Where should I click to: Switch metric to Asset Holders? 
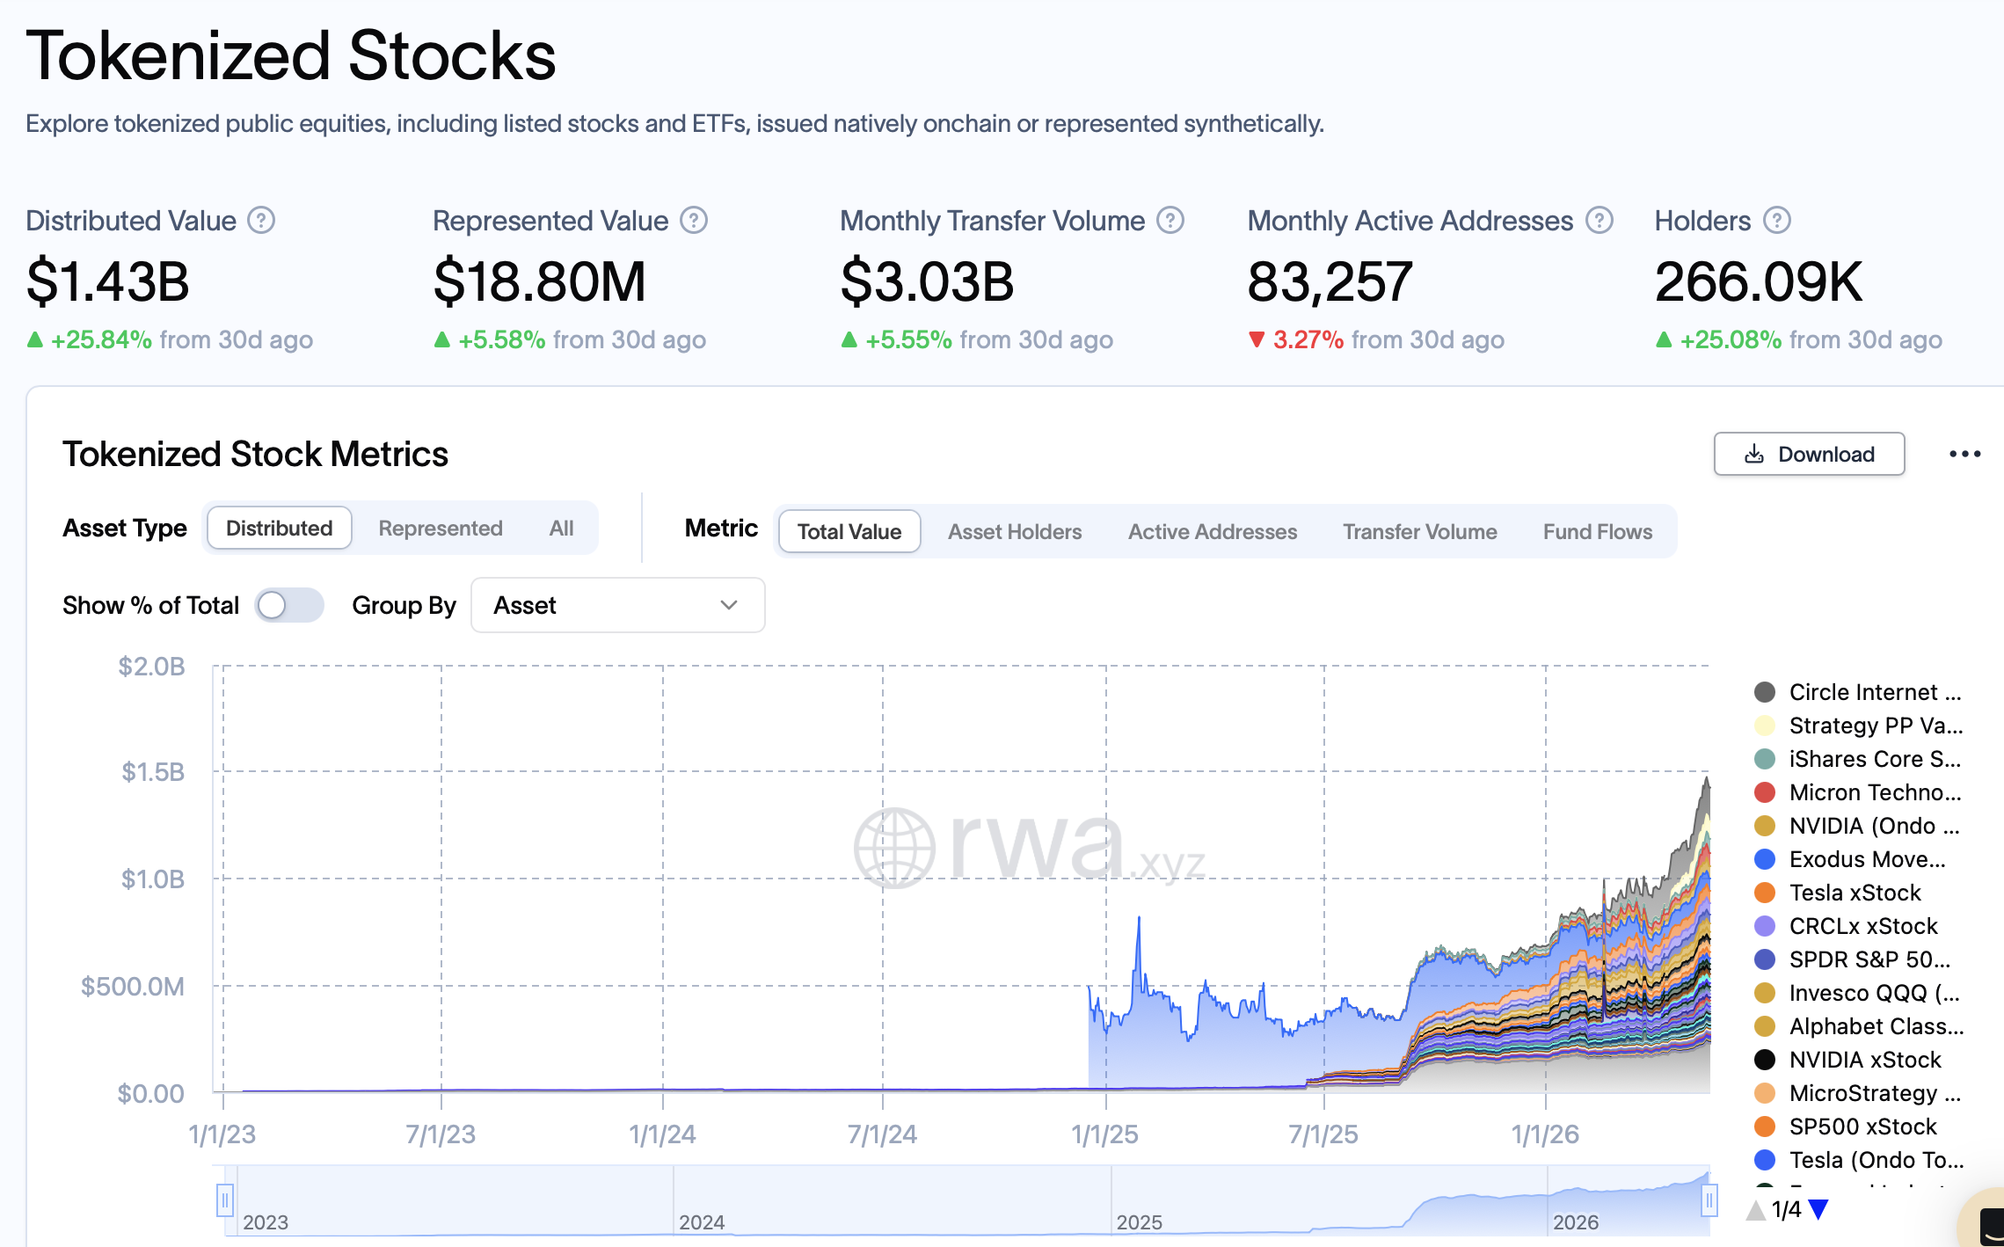[1015, 531]
